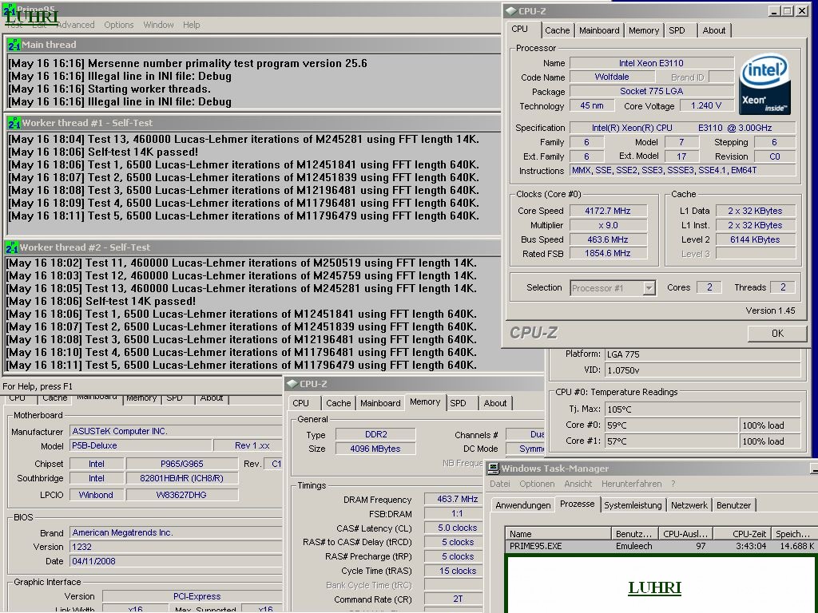Click the OK button in CPU-Z

point(777,334)
